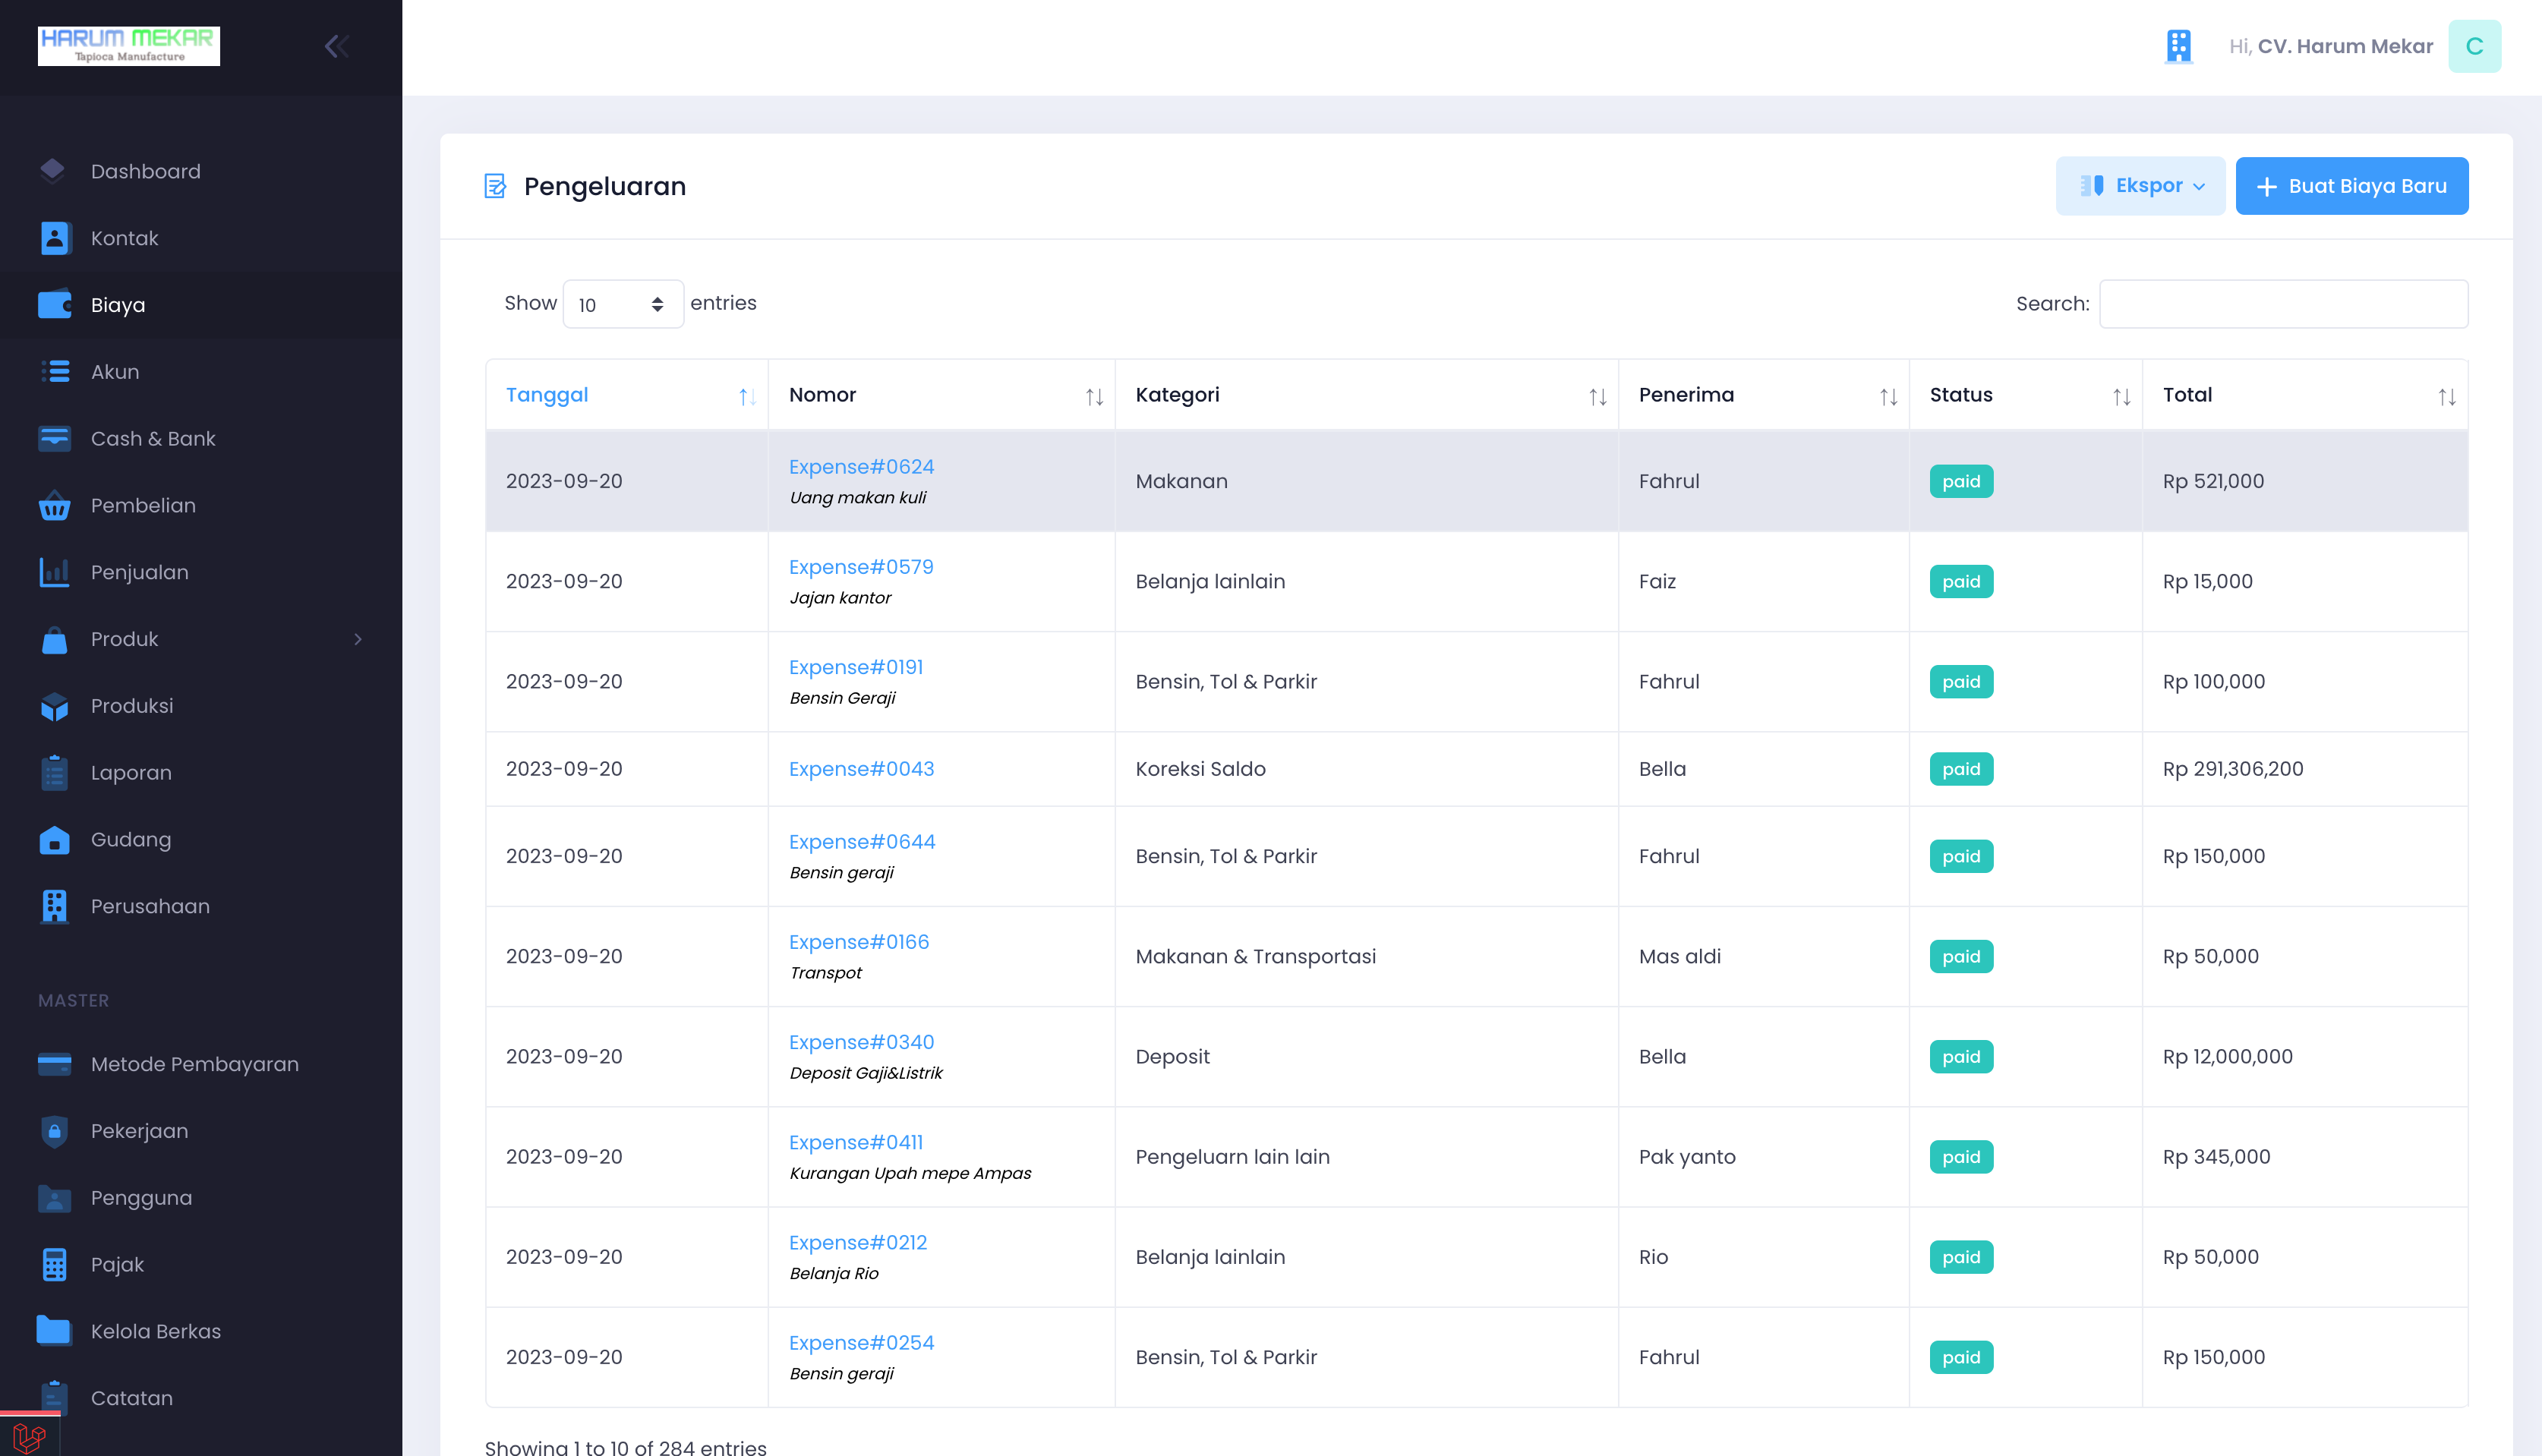Sort table by Total column
The height and width of the screenshot is (1456, 2542).
coord(2304,395)
